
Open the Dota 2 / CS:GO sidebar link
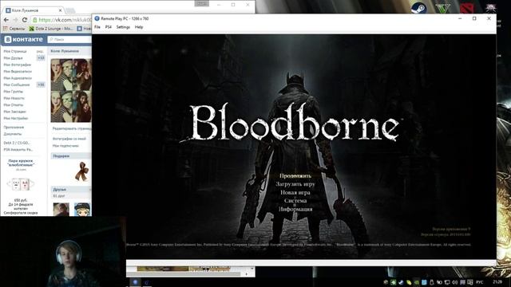(x=17, y=143)
